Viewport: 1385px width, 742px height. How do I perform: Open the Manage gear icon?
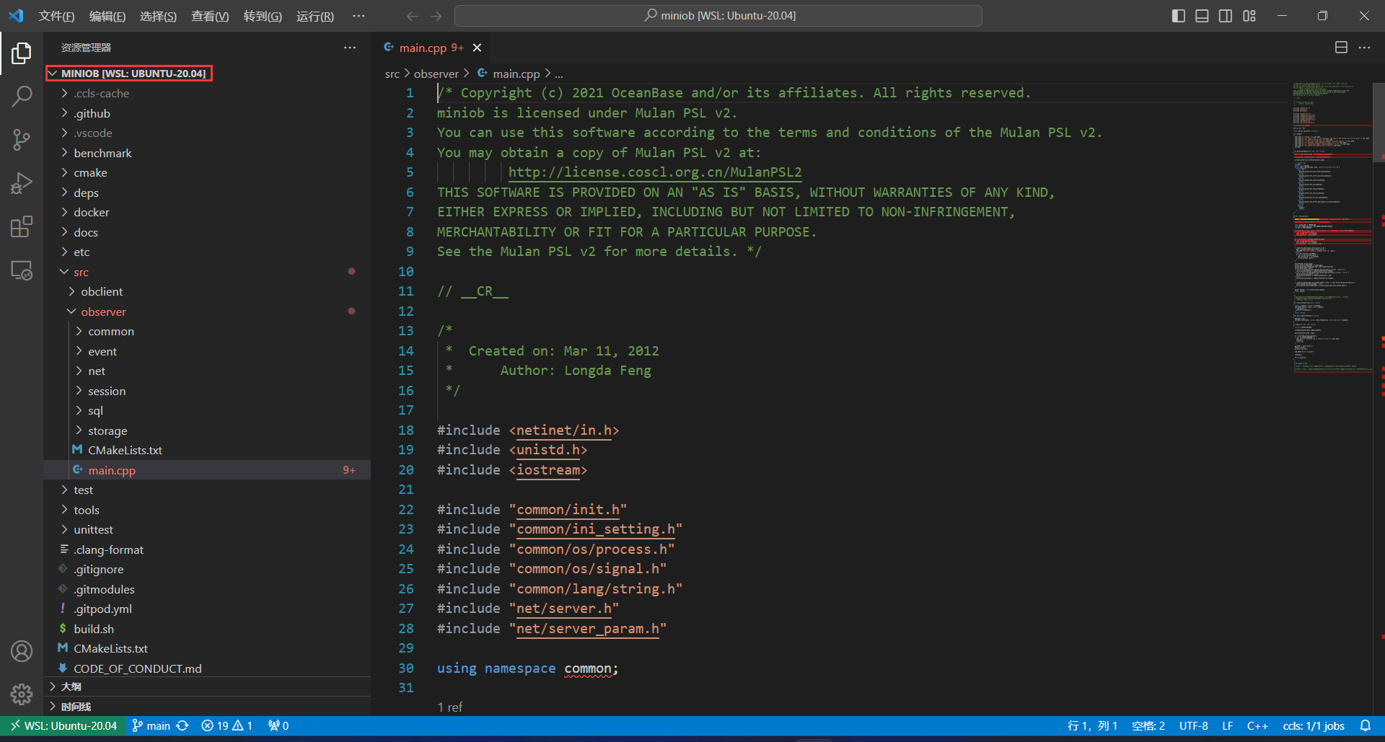click(22, 694)
